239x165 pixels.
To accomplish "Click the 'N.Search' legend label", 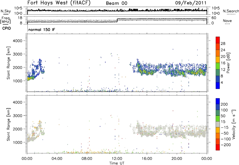I will click(231, 11).
